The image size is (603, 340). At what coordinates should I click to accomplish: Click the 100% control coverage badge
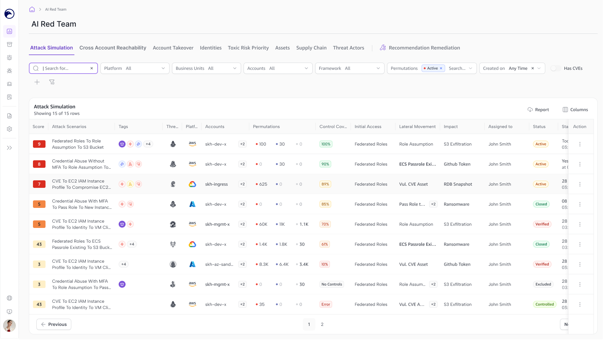(326, 144)
